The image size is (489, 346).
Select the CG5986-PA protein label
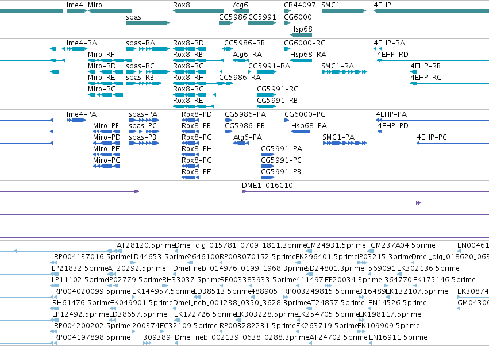click(x=245, y=114)
